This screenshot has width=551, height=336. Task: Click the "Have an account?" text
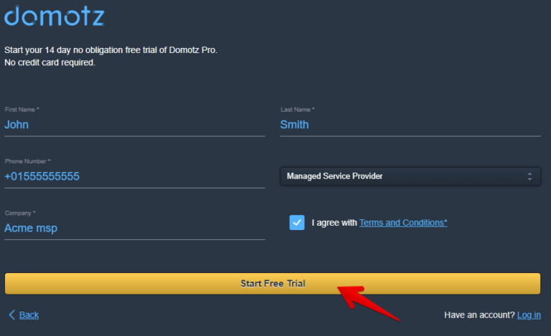[x=479, y=315]
